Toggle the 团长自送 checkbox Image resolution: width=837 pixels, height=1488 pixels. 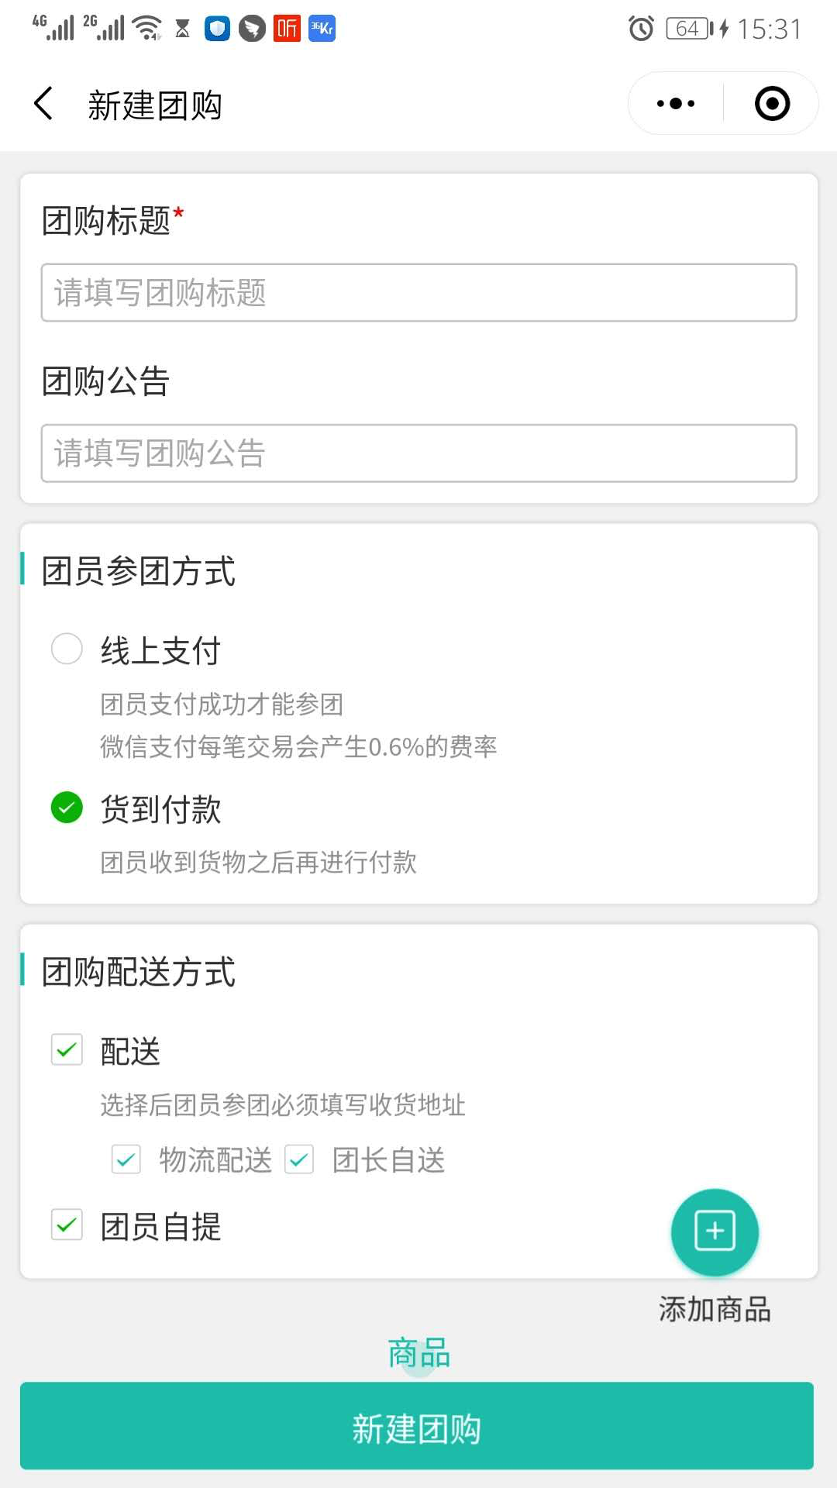pyautogui.click(x=299, y=1159)
